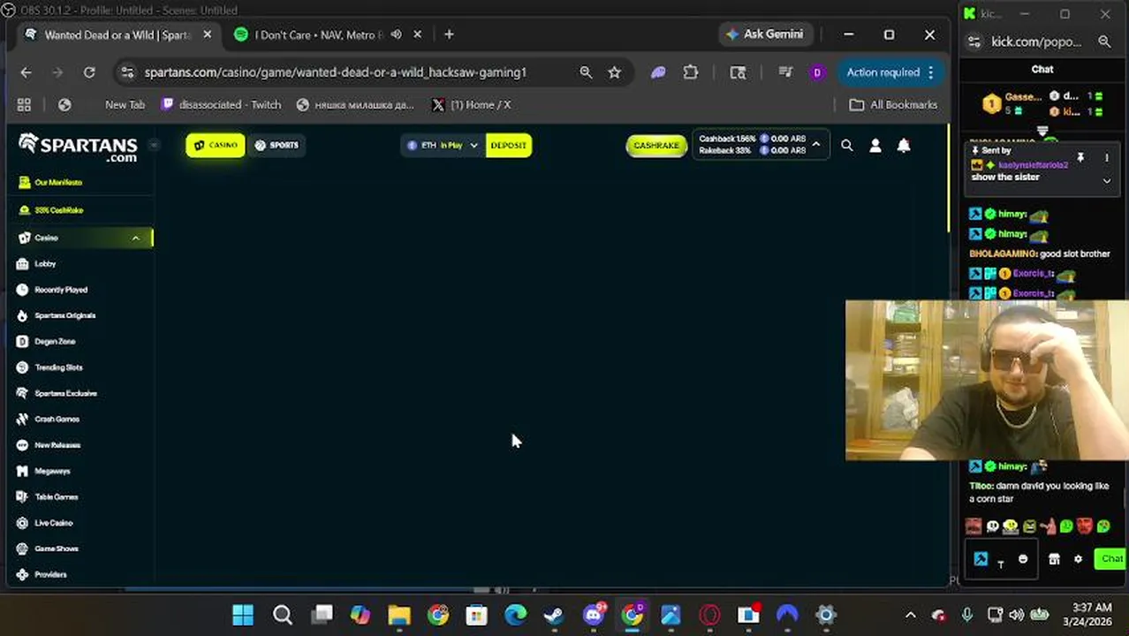Send message with green Chat button
This screenshot has width=1129, height=636.
tap(1110, 558)
